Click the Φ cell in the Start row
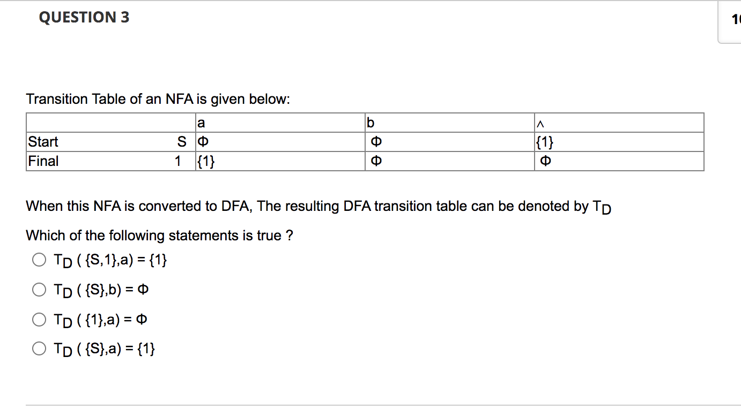 (x=199, y=142)
